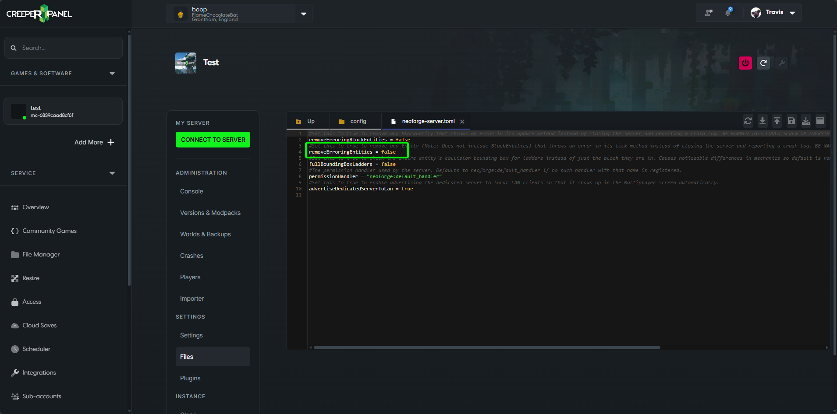Toggle advertiseDedicatedServerToLan setting off
The image size is (837, 414).
coord(408,189)
